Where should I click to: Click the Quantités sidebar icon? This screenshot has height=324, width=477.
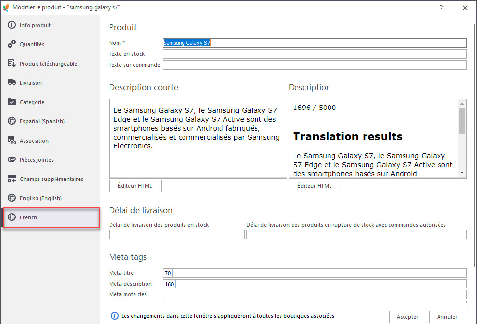[x=12, y=44]
